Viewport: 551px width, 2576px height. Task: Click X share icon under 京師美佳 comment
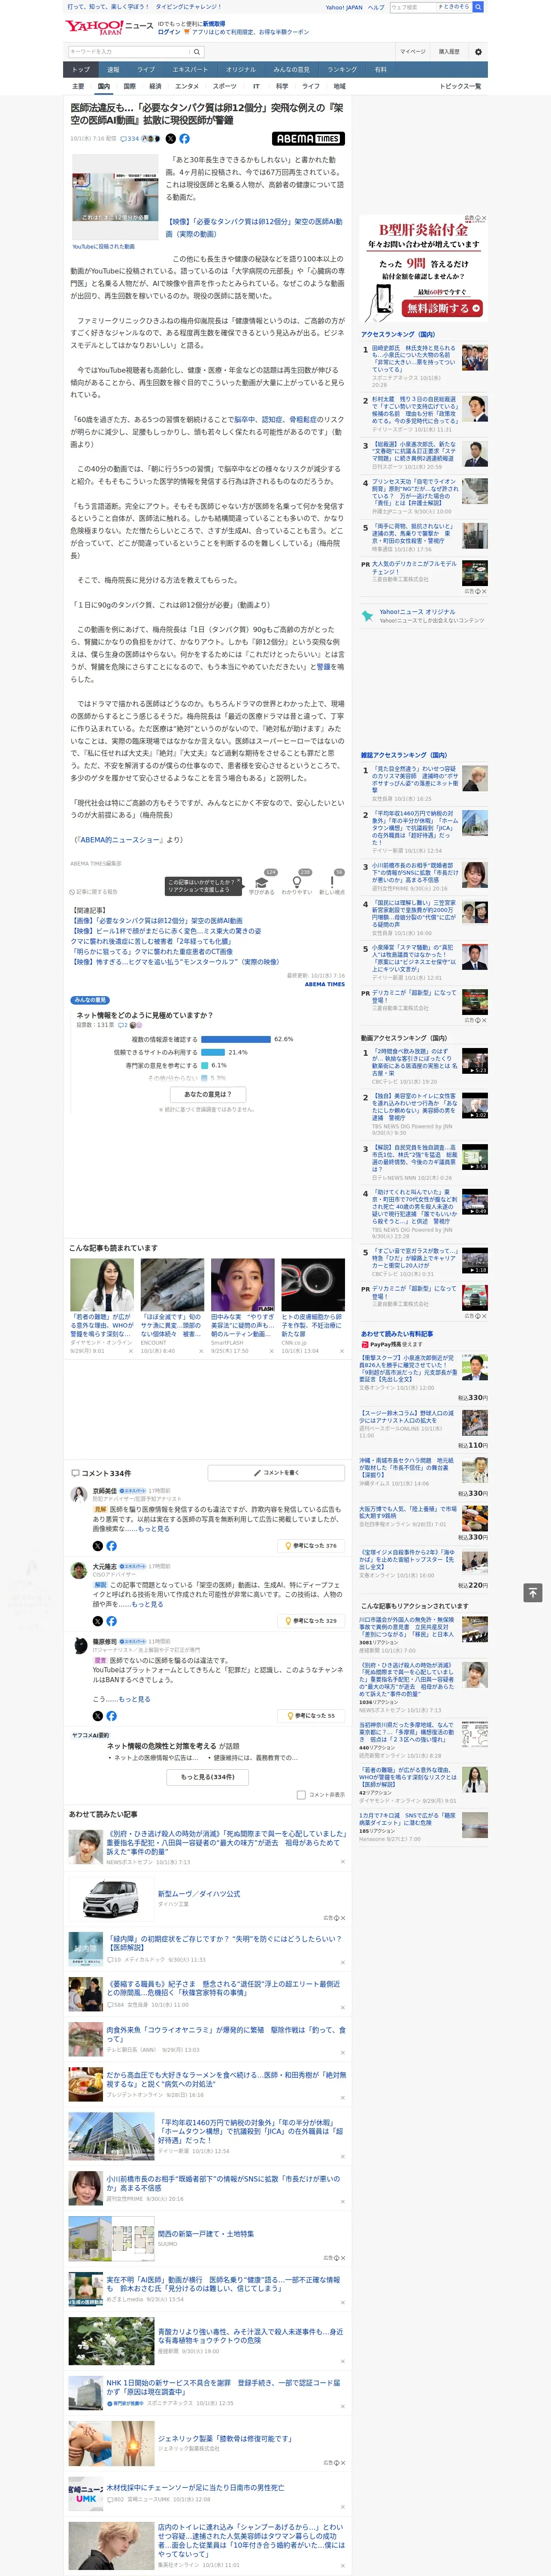[x=98, y=1546]
